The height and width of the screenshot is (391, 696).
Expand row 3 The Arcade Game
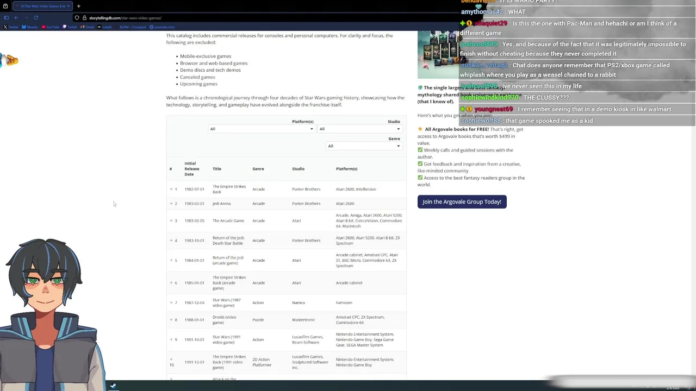point(171,220)
